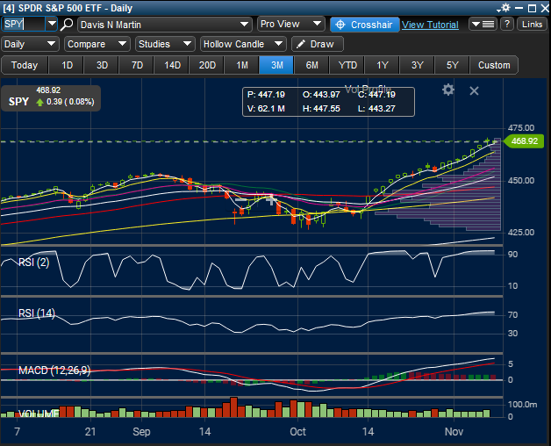Select the 3D time range tab
This screenshot has height=446, width=551.
[x=102, y=65]
